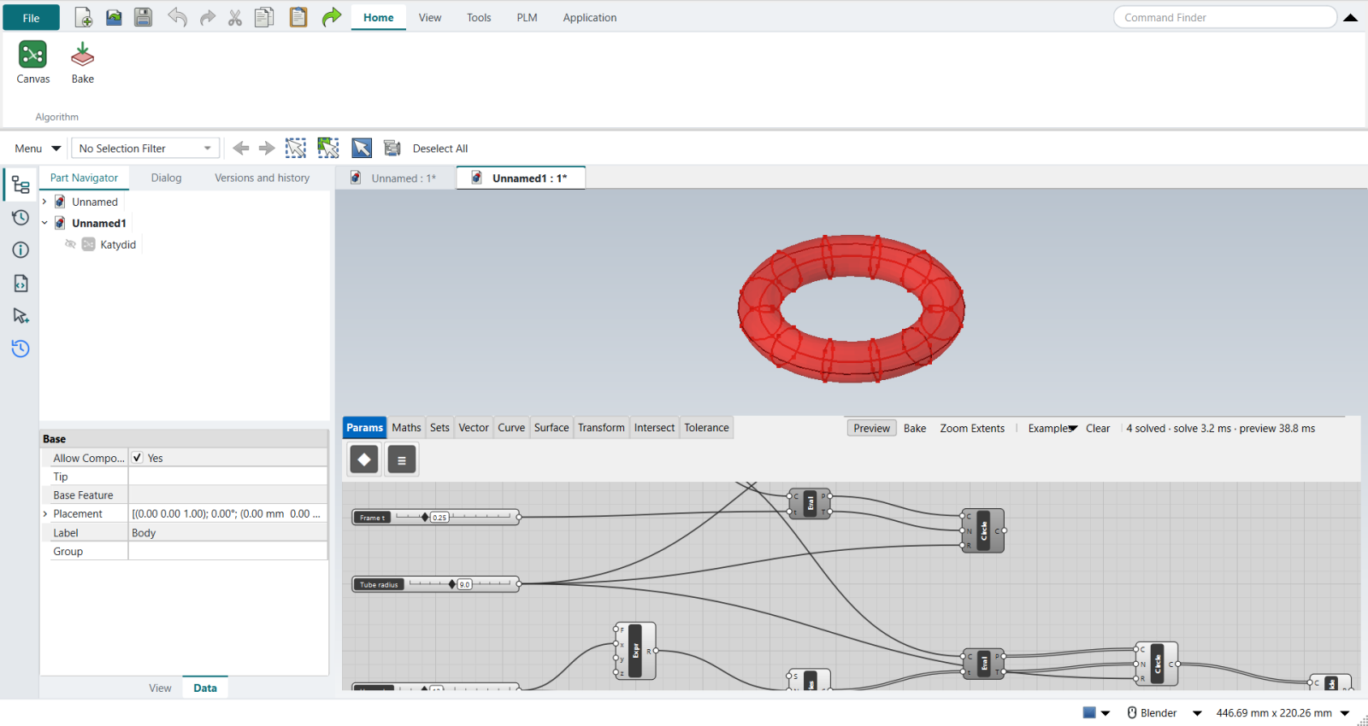Create a new file with the New icon
This screenshot has height=726, width=1368.
84,17
